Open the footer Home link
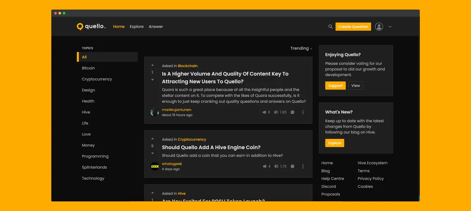The image size is (471, 211). tap(327, 163)
